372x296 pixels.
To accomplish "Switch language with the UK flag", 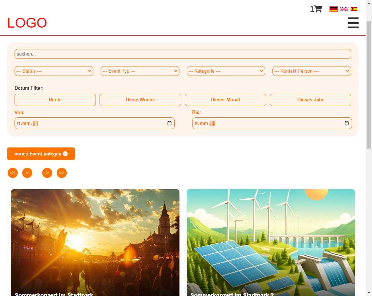I will (x=344, y=9).
